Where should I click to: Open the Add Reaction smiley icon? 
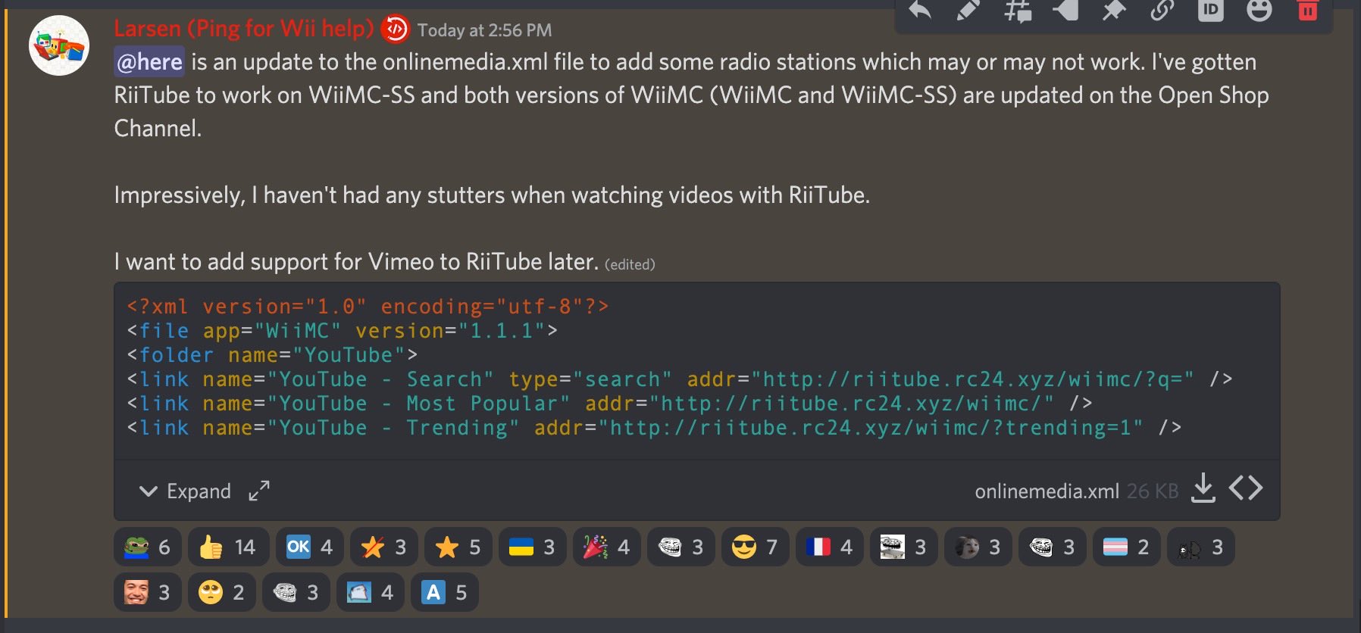point(1259,10)
